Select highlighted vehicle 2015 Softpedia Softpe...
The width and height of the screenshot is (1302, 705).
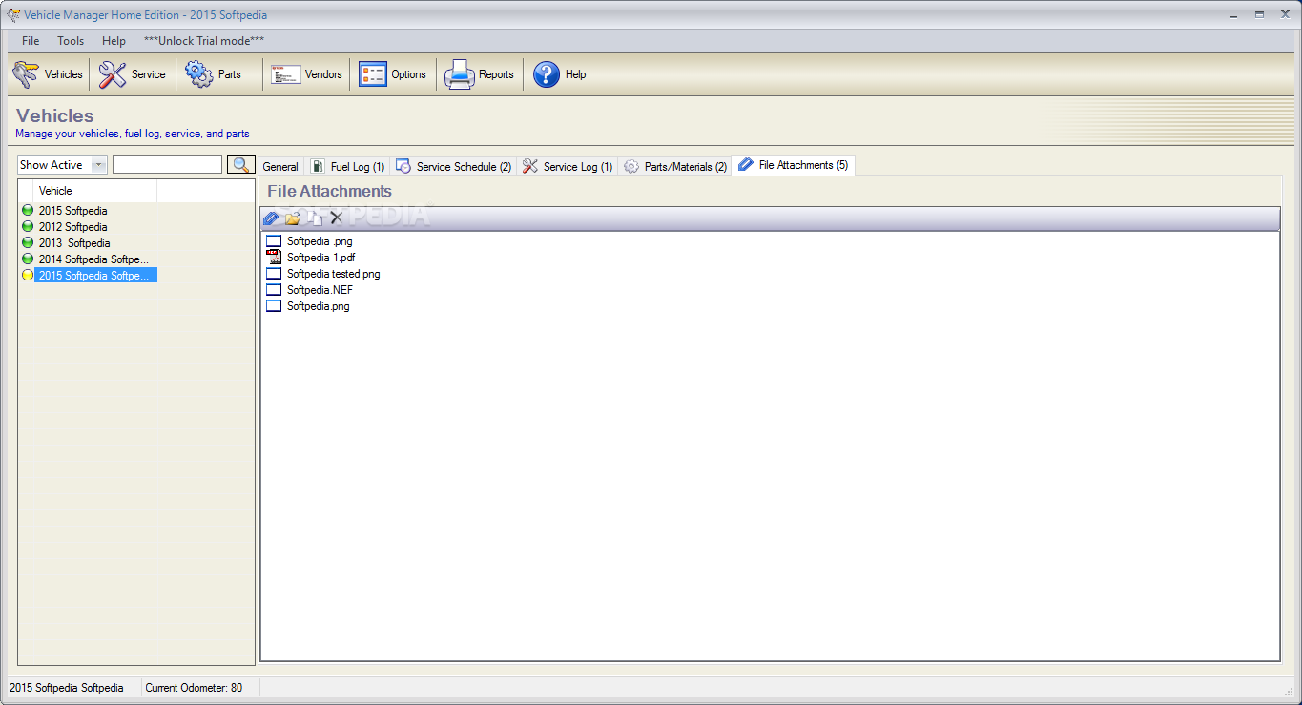tap(95, 276)
